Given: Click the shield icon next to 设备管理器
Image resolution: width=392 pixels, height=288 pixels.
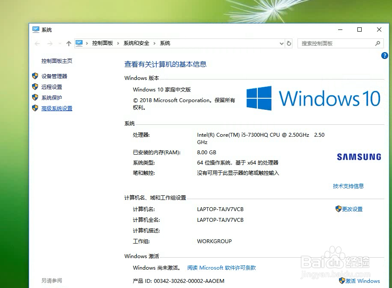Looking at the screenshot, I should tap(35, 76).
